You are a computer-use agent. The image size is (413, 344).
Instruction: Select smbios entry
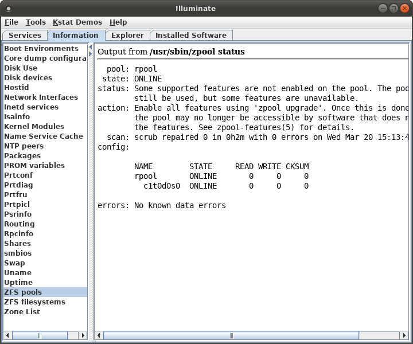pyautogui.click(x=45, y=253)
